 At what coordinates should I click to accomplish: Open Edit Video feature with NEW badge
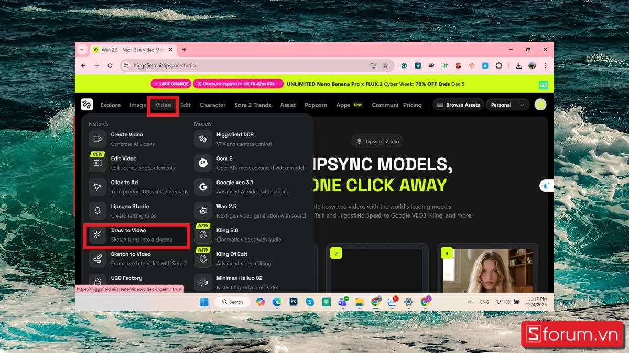(97, 163)
